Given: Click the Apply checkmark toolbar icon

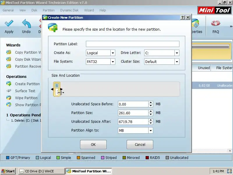Looking at the screenshot, I should coord(9,24).
